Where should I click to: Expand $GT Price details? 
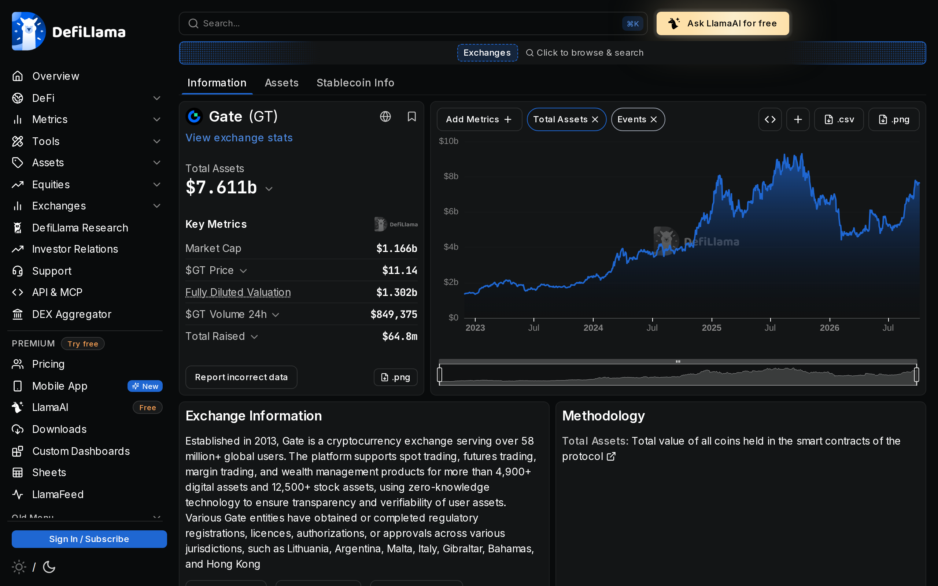point(243,271)
